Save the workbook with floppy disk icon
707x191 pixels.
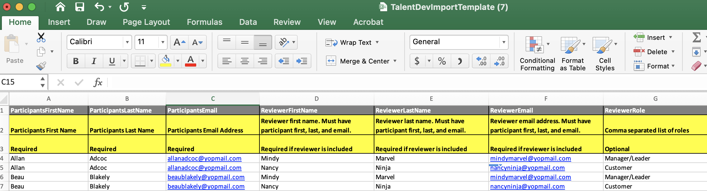pyautogui.click(x=80, y=7)
